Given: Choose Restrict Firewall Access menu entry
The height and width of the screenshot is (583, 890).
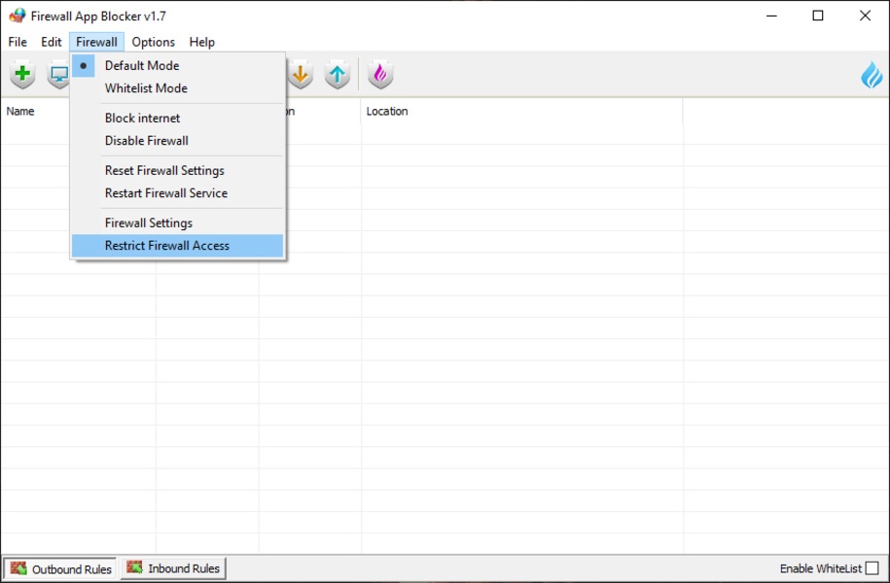Looking at the screenshot, I should click(167, 246).
